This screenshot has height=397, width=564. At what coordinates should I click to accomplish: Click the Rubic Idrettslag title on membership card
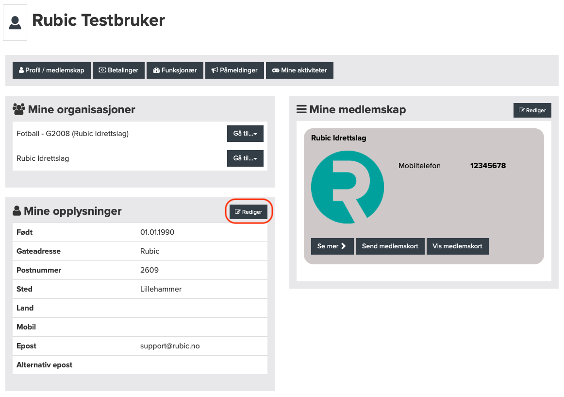[338, 138]
